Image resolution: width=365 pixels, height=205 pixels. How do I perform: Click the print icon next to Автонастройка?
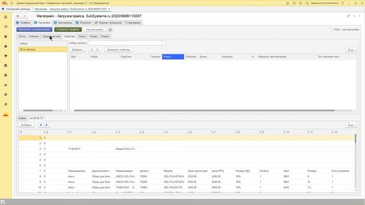(x=110, y=30)
